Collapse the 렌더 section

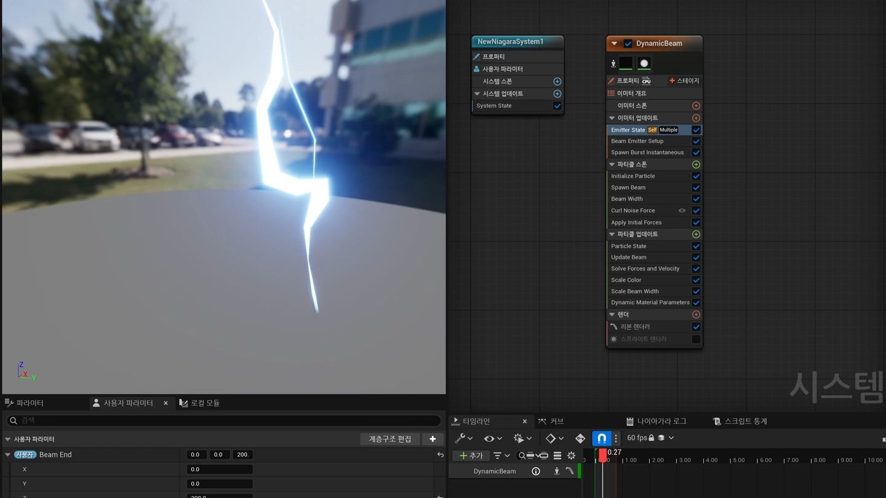(x=612, y=315)
